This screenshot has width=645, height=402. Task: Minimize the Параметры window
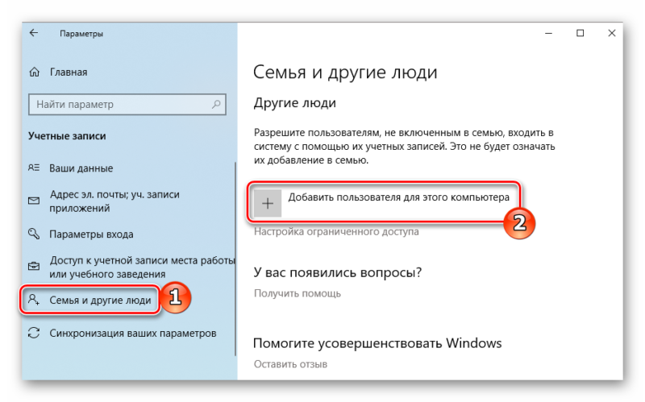(x=548, y=33)
